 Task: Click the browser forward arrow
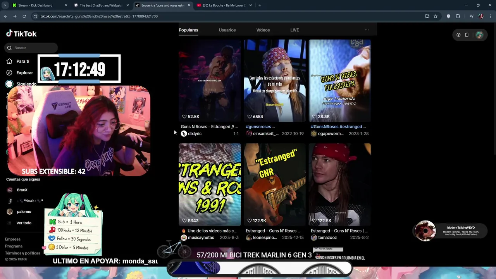(15, 16)
